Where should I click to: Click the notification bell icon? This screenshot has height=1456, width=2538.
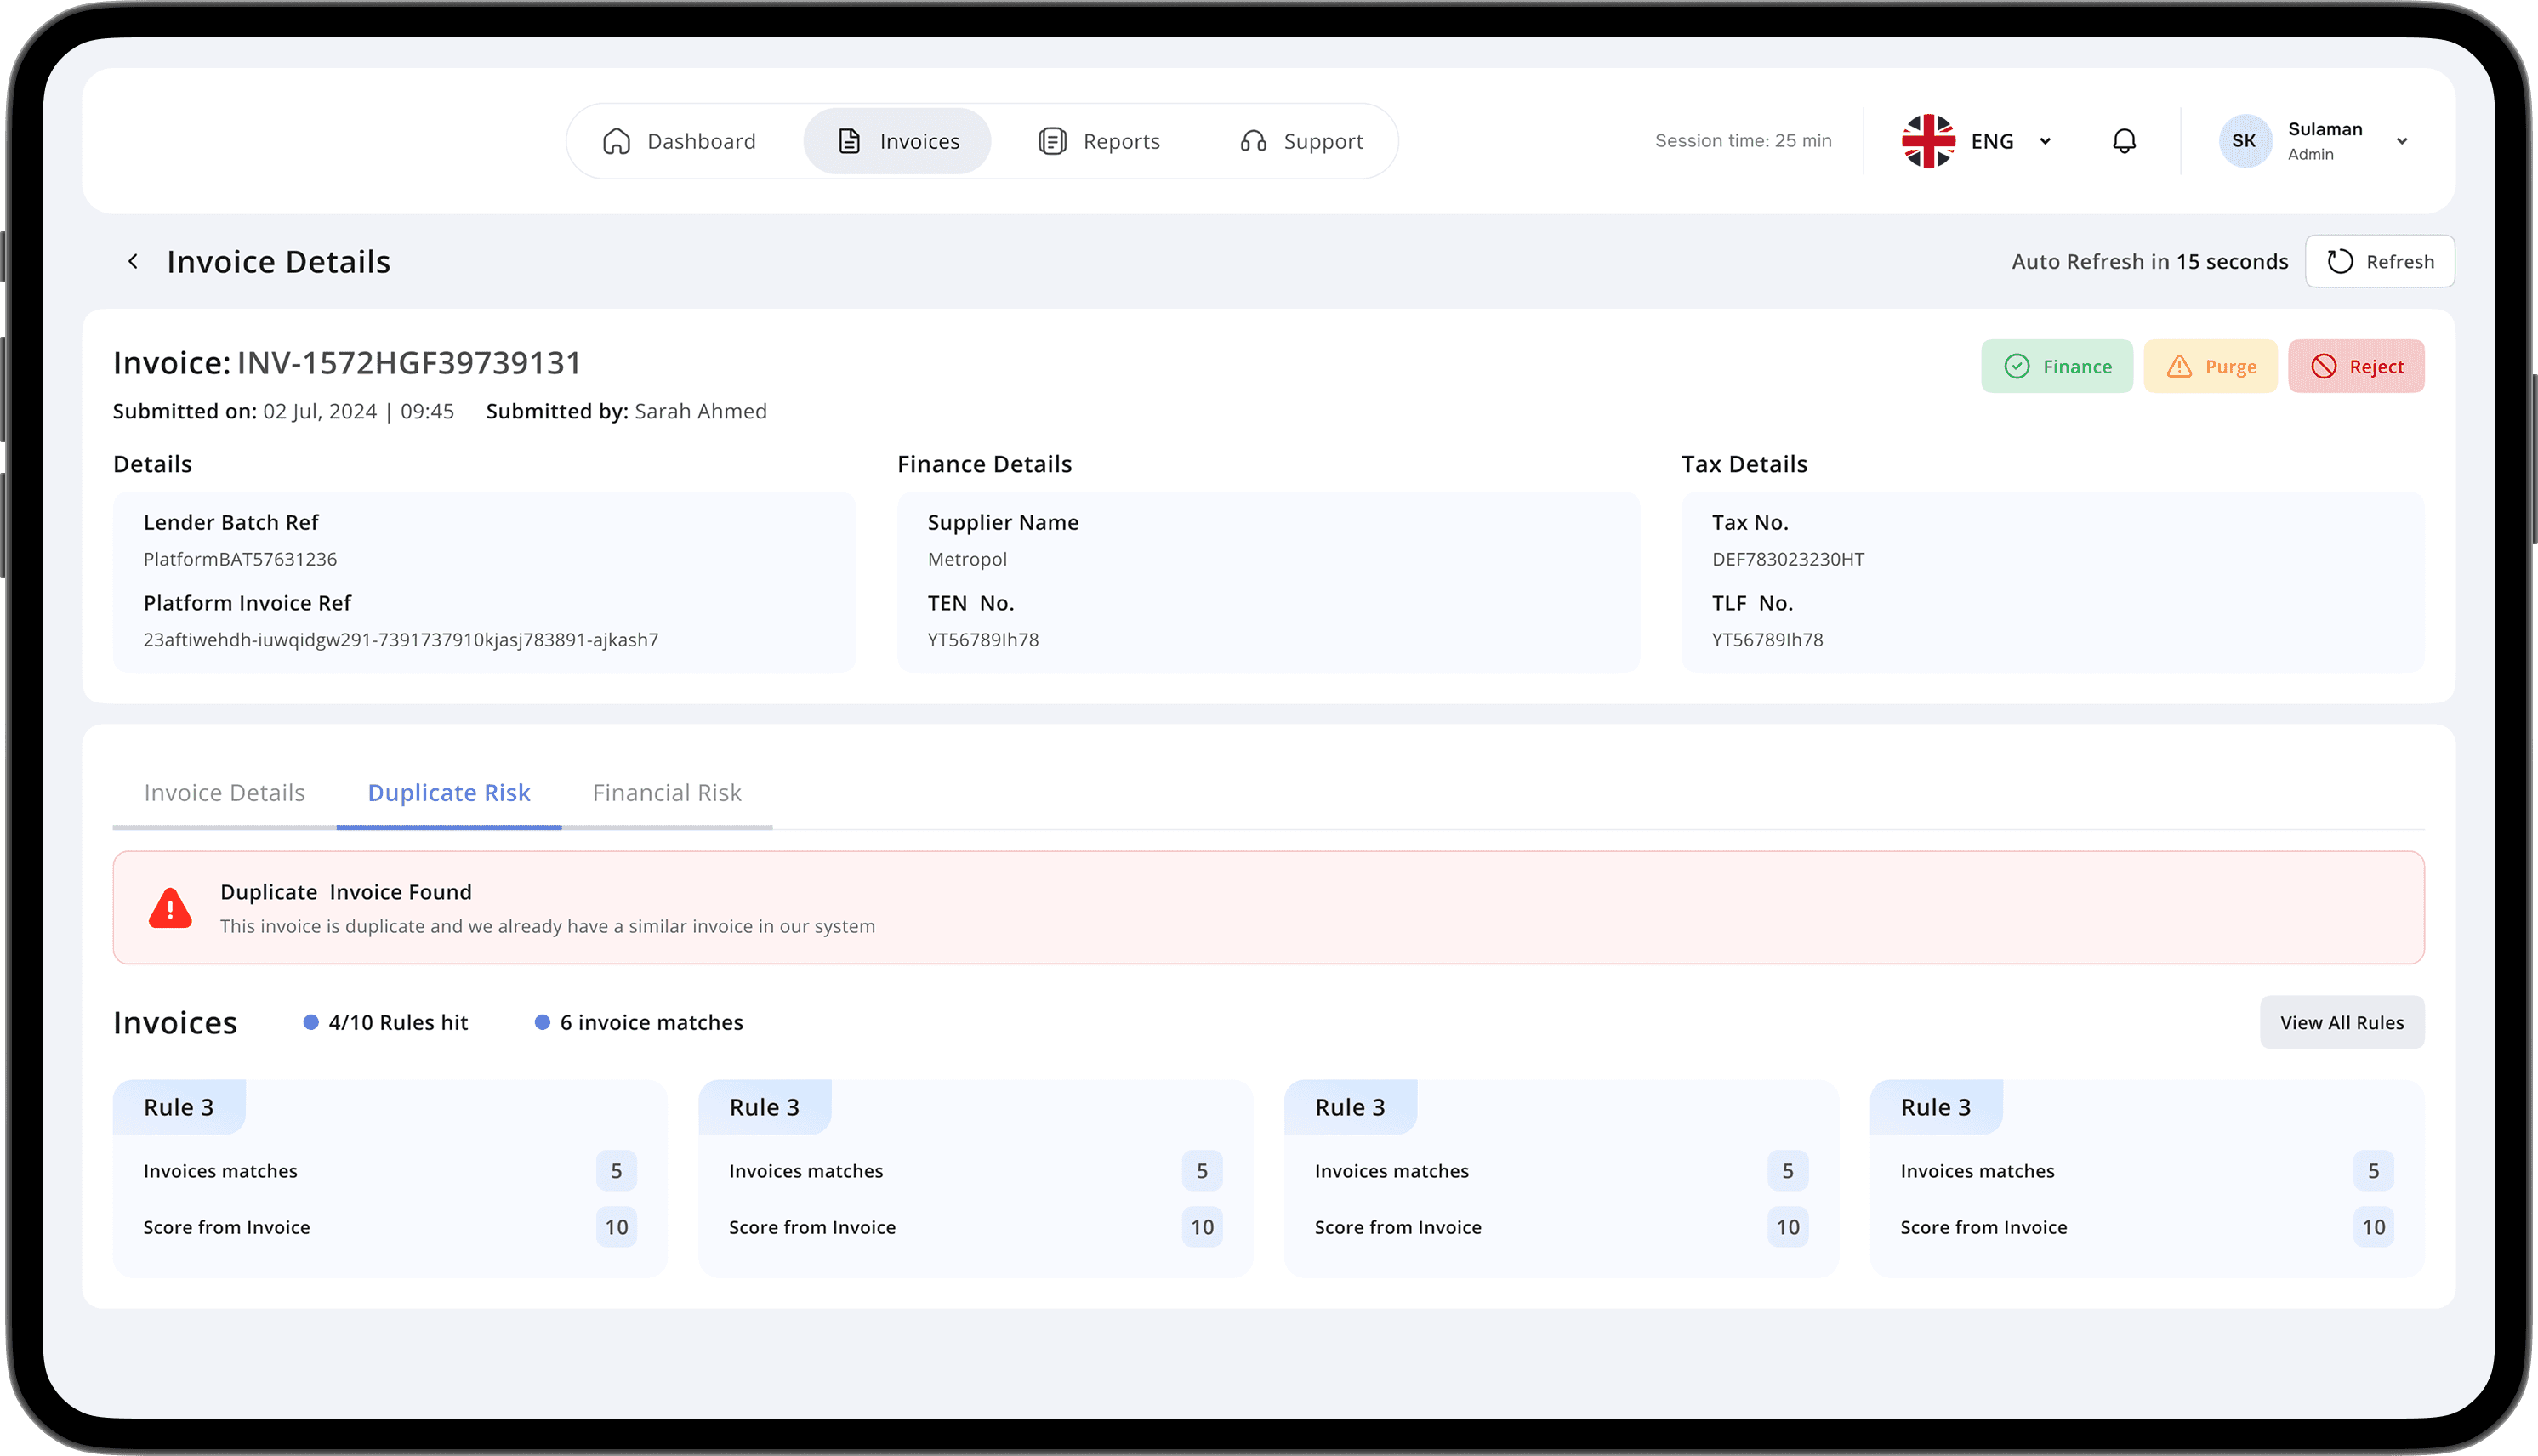[2124, 141]
